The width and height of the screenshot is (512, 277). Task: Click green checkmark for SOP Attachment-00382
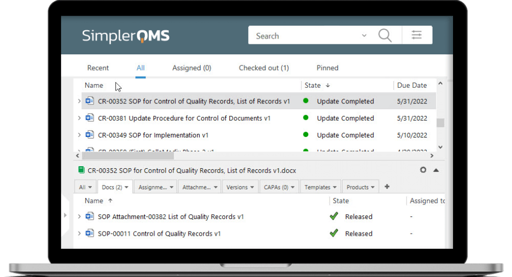pos(334,216)
